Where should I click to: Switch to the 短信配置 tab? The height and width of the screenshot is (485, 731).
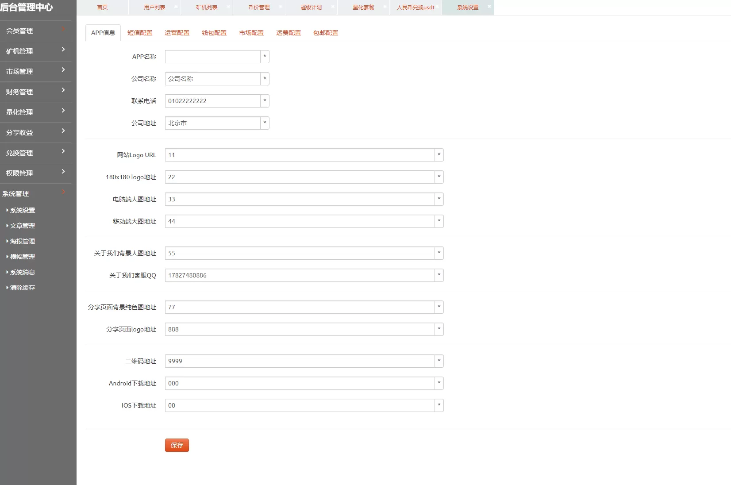pyautogui.click(x=140, y=33)
